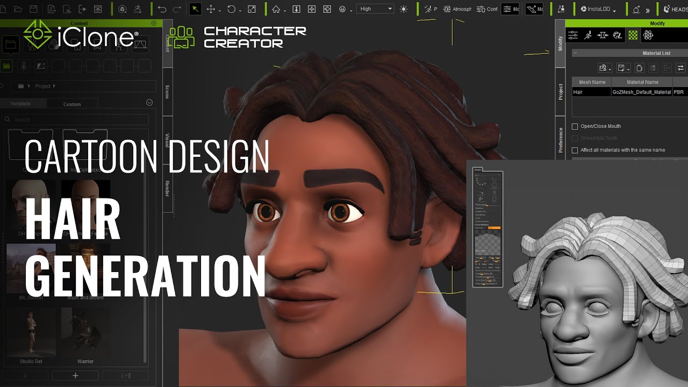This screenshot has width=688, height=387.
Task: Open the Scene side tab
Action: point(167,91)
